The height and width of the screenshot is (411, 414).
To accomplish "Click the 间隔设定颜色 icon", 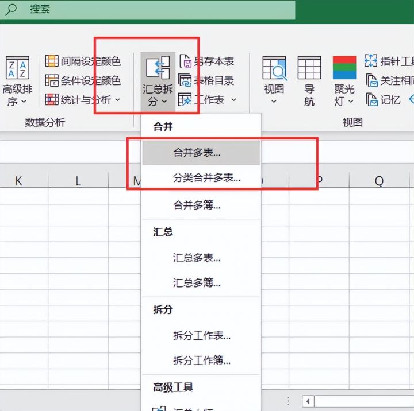I will tap(52, 61).
